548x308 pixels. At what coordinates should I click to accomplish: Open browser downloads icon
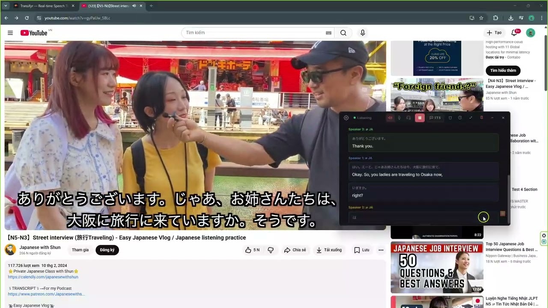pyautogui.click(x=511, y=18)
